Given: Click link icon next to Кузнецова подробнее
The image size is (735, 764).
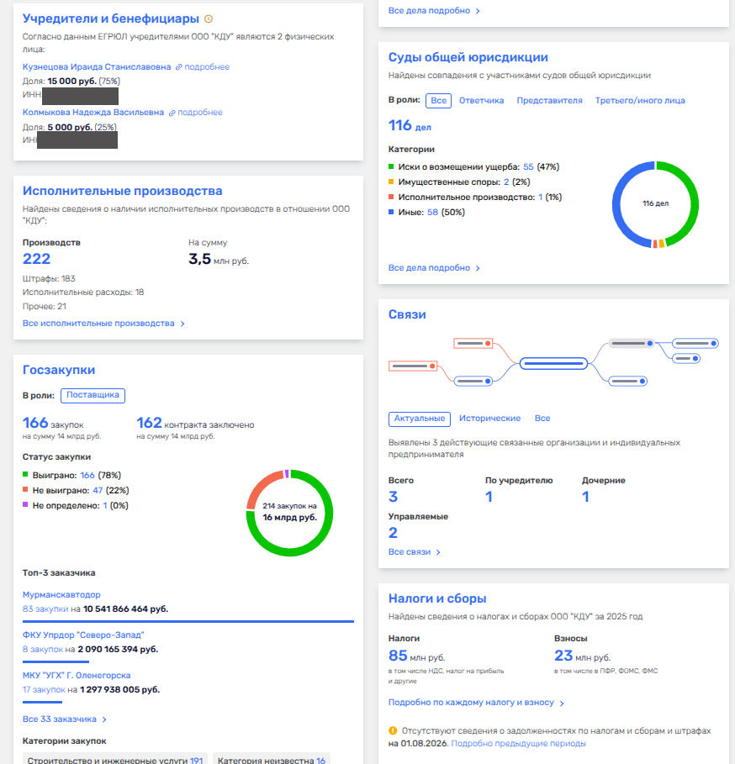Looking at the screenshot, I should click(179, 67).
